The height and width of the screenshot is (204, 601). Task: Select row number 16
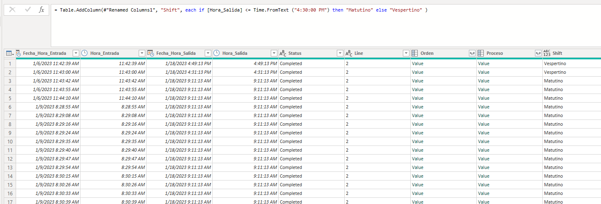[10, 193]
